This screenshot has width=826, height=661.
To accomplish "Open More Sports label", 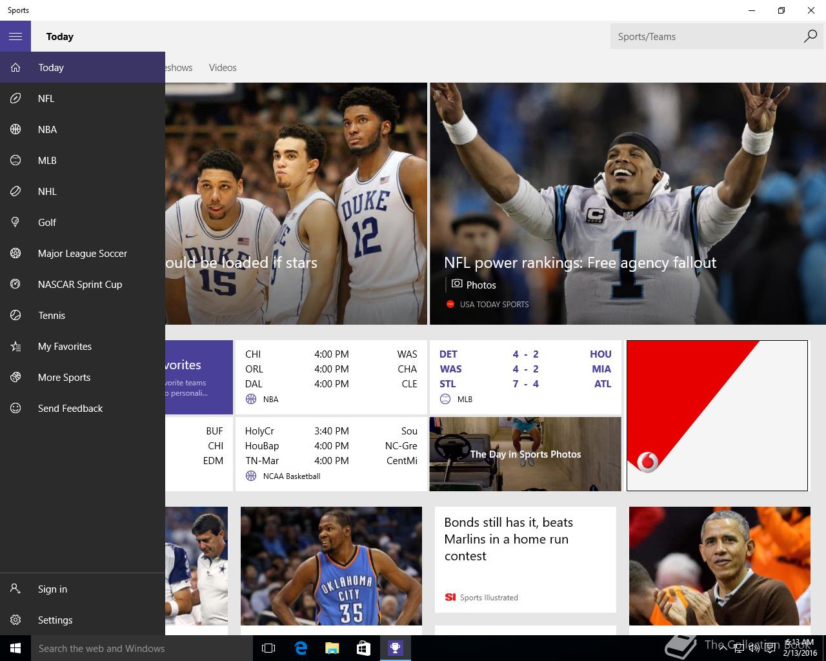I will (x=64, y=377).
